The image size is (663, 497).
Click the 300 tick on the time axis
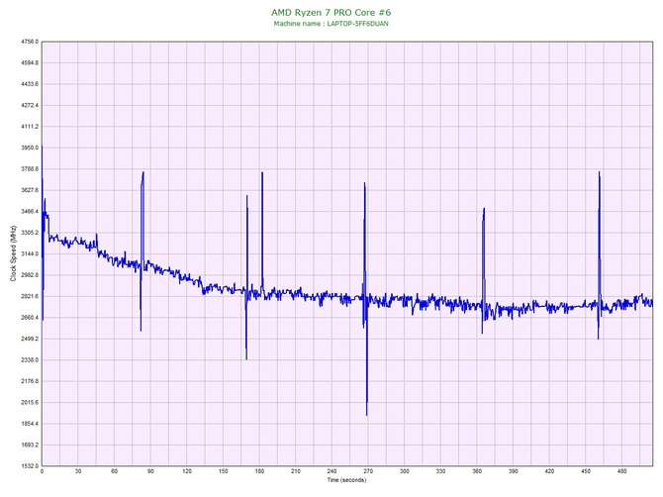[405, 471]
